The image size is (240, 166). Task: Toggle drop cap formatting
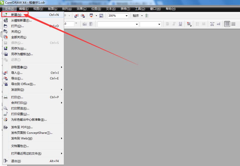(204, 24)
